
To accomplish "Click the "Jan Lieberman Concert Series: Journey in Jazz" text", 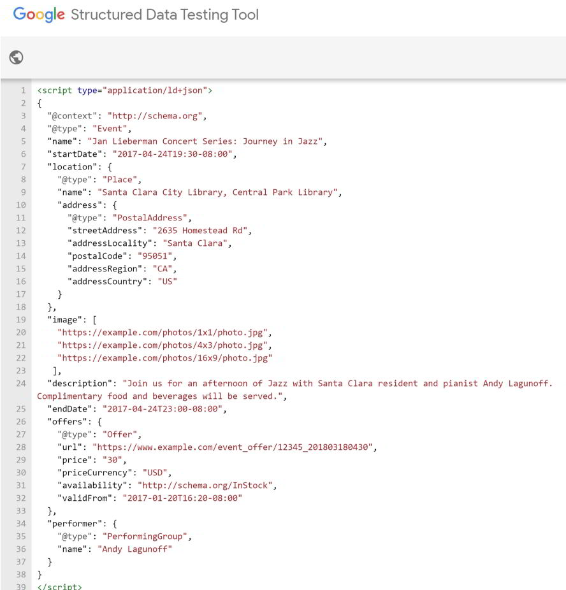I will click(205, 141).
